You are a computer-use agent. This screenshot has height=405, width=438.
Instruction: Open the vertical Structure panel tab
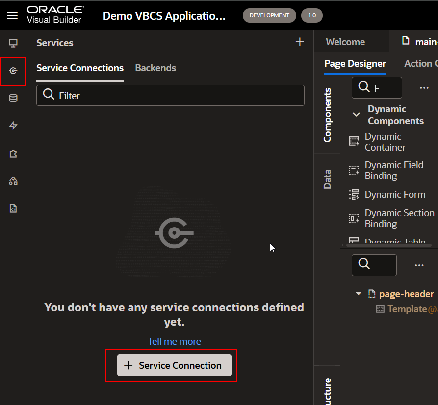point(327,391)
